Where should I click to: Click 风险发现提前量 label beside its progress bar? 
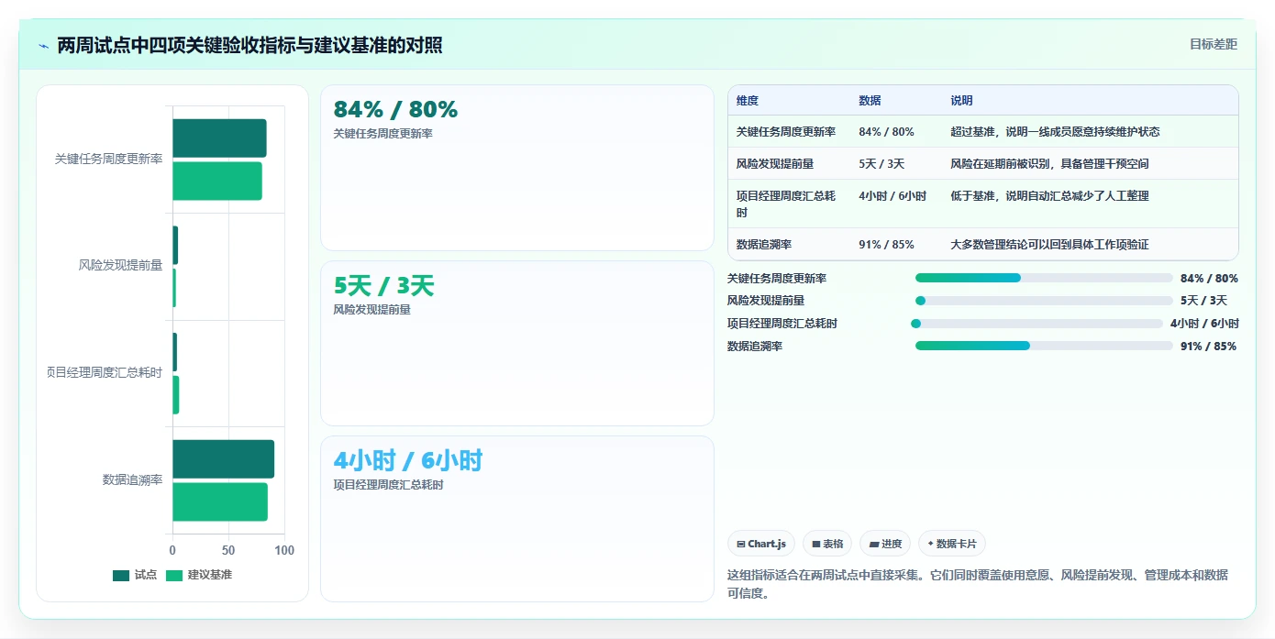[x=766, y=301]
